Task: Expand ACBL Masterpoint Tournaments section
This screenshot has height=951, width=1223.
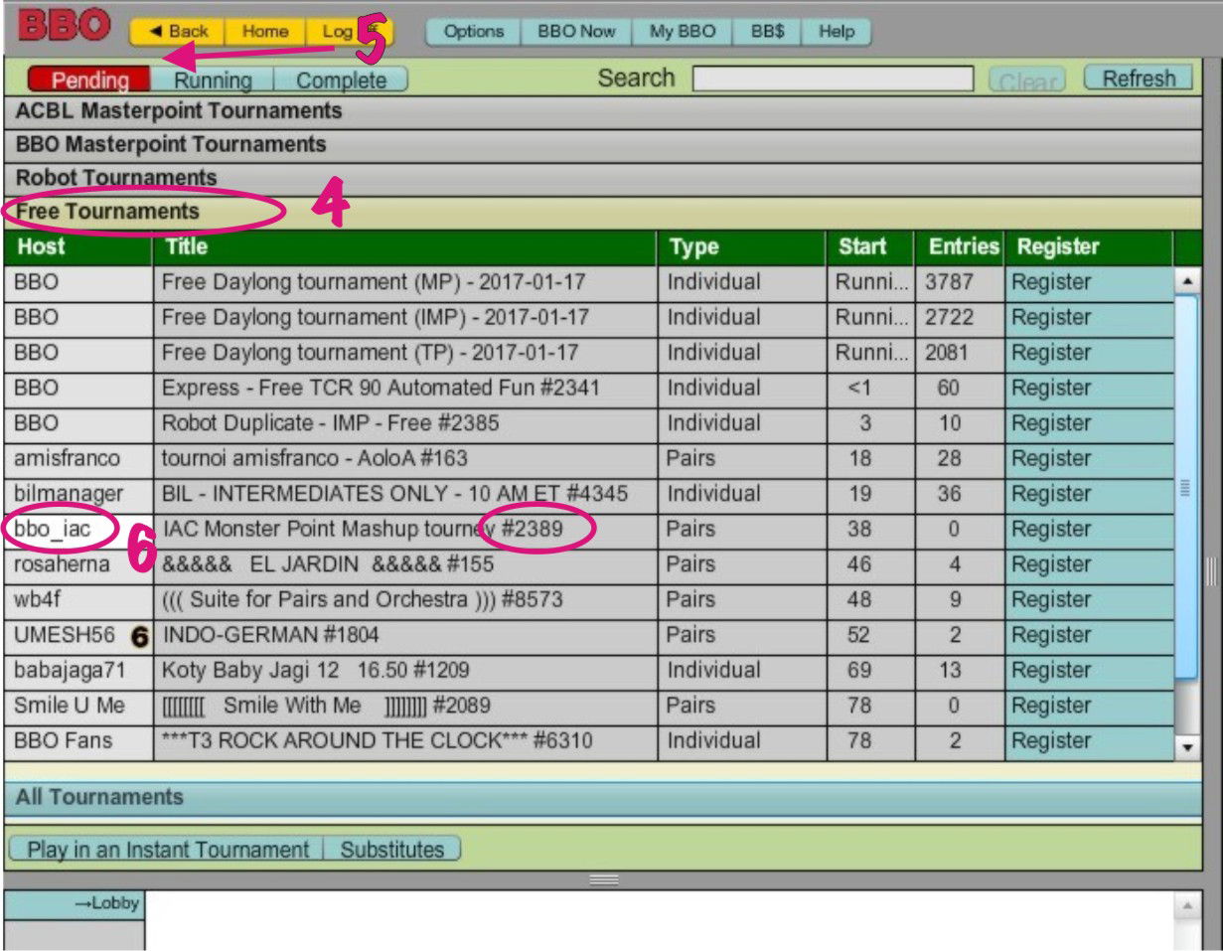Action: pyautogui.click(x=602, y=111)
